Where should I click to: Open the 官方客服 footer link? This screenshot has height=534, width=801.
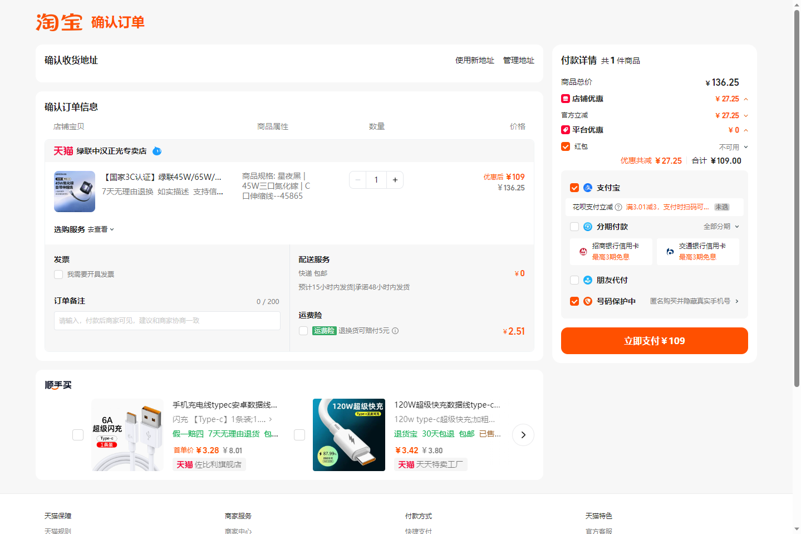[x=599, y=531]
